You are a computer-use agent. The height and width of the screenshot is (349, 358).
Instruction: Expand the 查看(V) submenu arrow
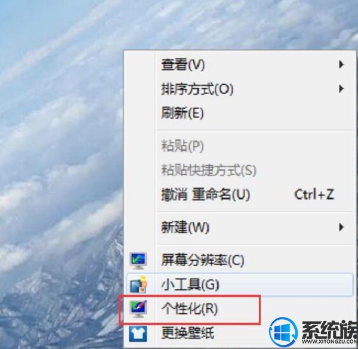click(x=341, y=64)
